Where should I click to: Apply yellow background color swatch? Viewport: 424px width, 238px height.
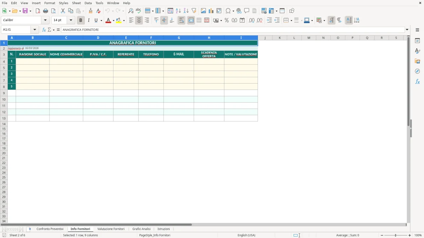pyautogui.click(x=119, y=20)
